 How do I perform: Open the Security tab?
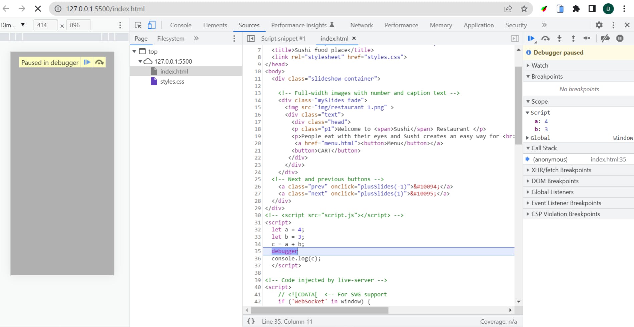tap(516, 25)
